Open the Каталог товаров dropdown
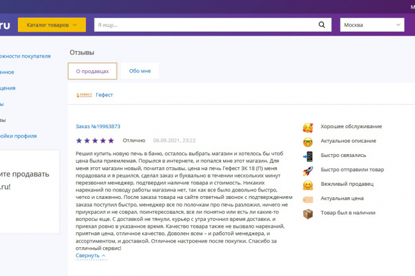This screenshot has width=415, height=276. [x=52, y=25]
